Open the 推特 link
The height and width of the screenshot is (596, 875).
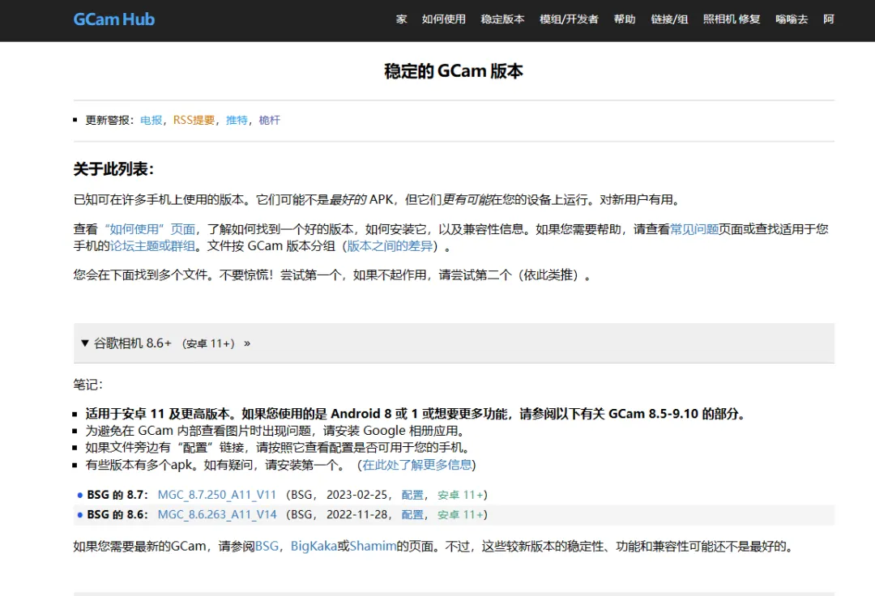click(237, 121)
